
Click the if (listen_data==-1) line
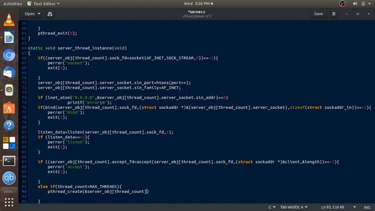[x=64, y=137]
